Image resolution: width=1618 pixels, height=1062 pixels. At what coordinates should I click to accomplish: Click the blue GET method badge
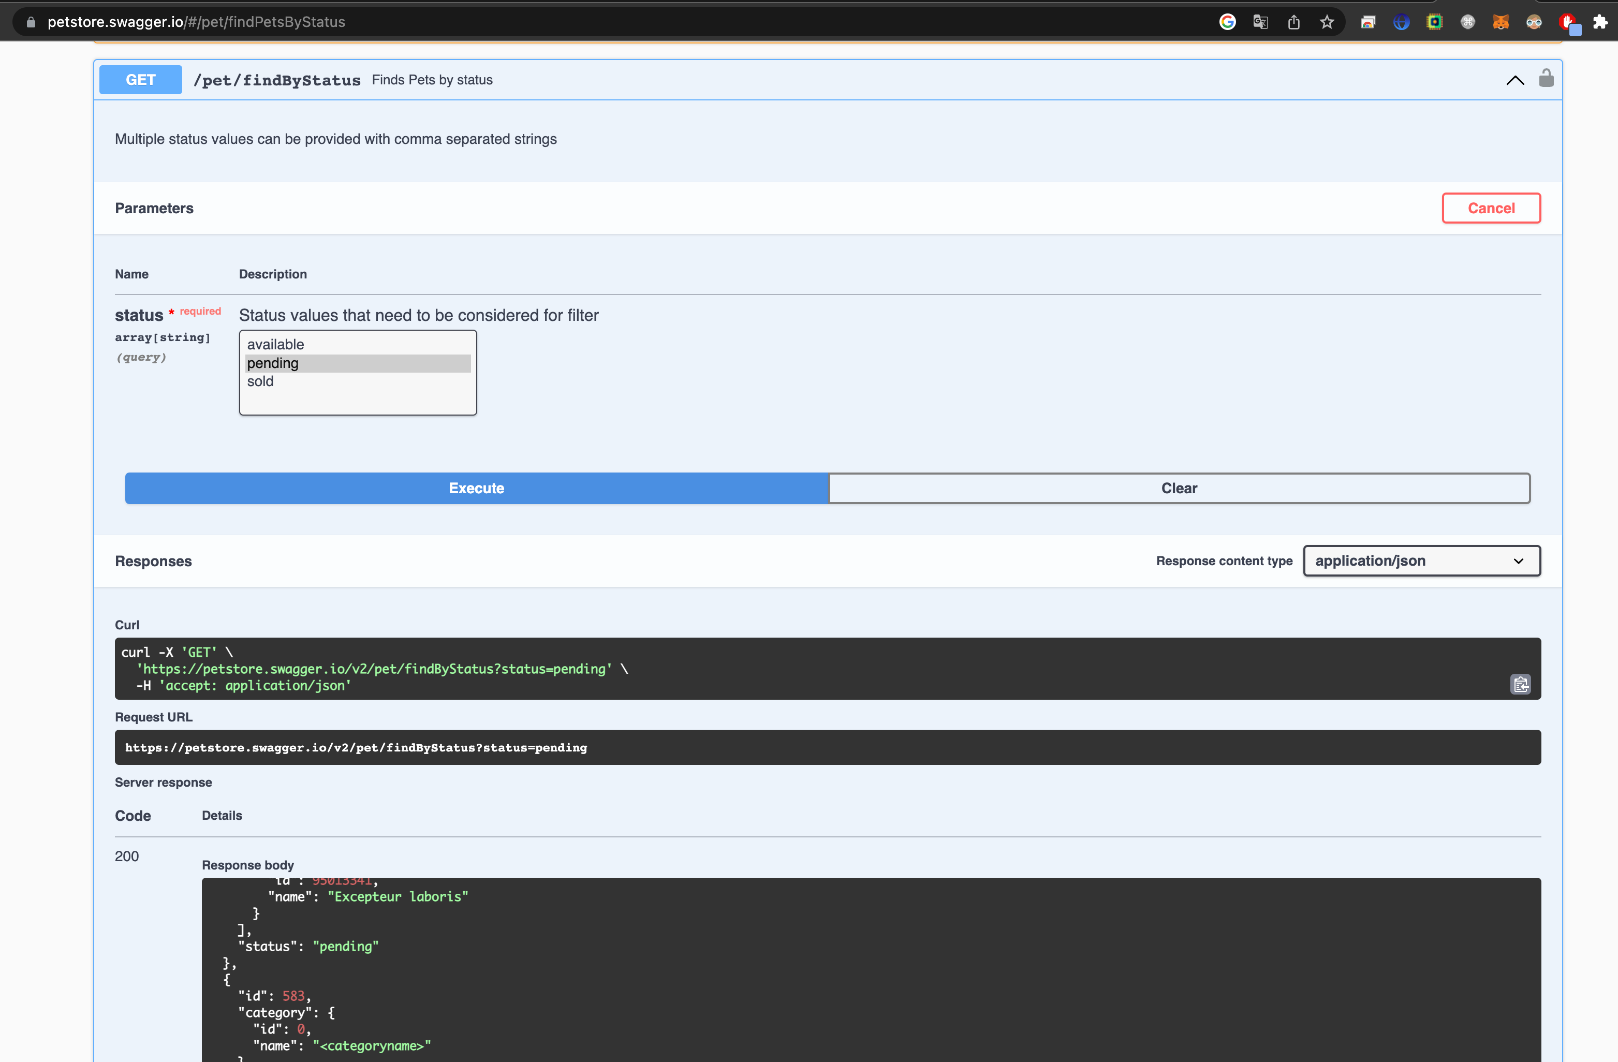coord(141,80)
